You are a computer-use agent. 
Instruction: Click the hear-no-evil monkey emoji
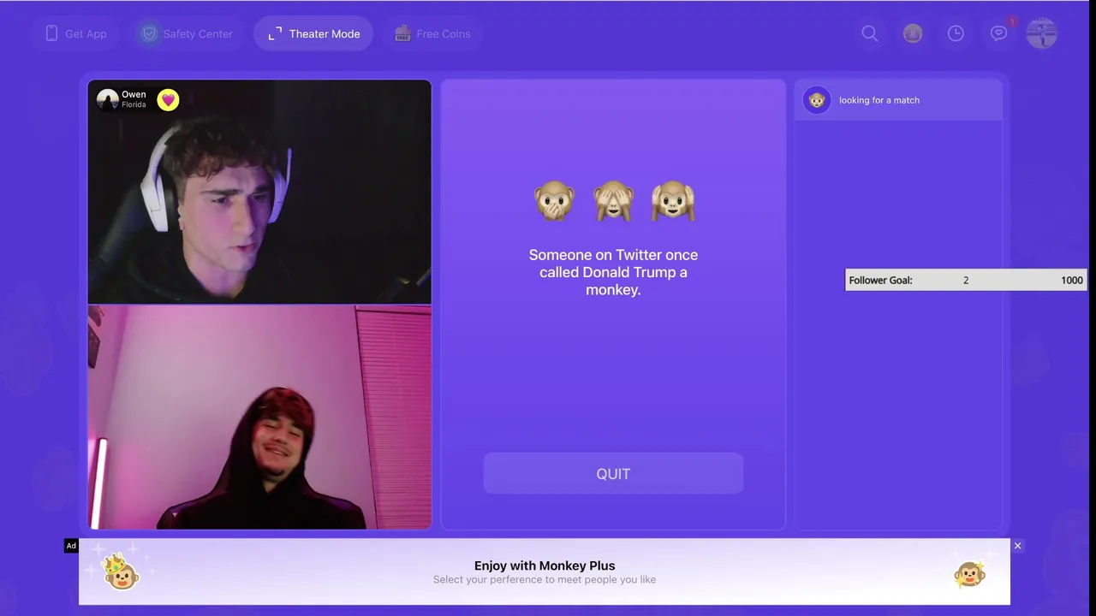[x=672, y=201]
